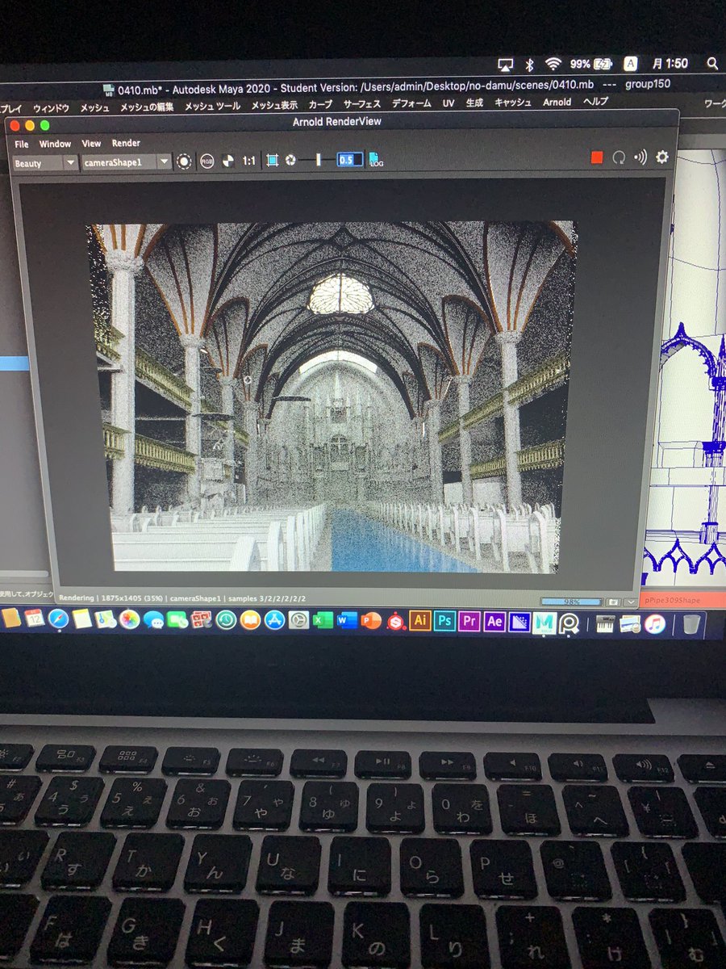Open iTunes Music from the Dock
726x969 pixels.
[655, 623]
